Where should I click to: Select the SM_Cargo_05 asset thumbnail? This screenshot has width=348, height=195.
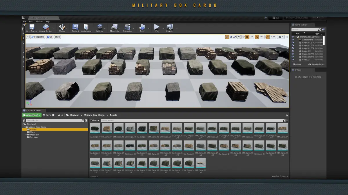[x=130, y=145]
